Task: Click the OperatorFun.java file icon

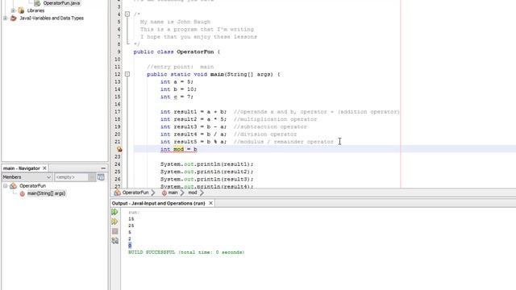Action: [37, 3]
